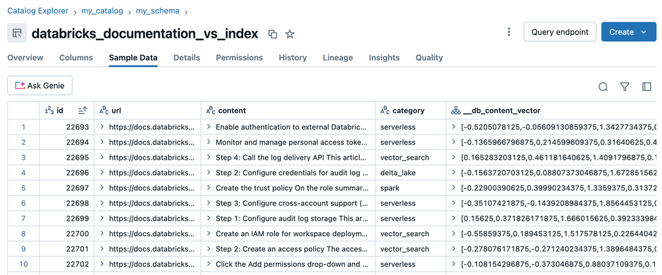
Task: Expand the vector cell for row 22693
Action: pyautogui.click(x=454, y=127)
